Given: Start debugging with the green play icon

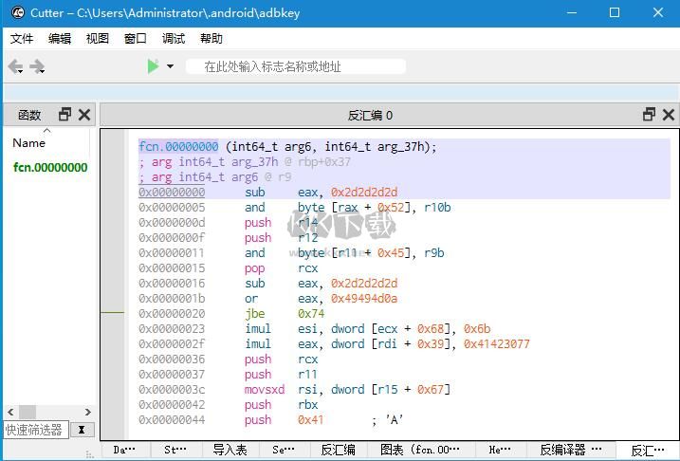Looking at the screenshot, I should click(x=153, y=66).
